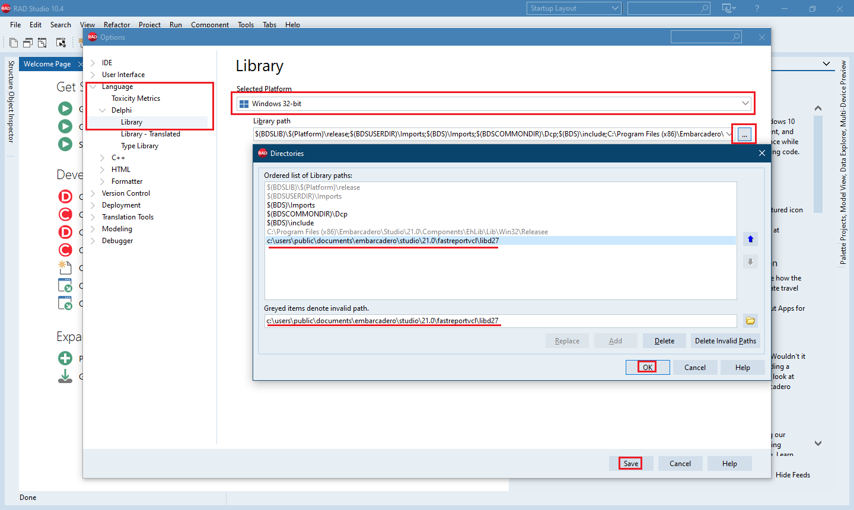Click the Hide Feeds link

[792, 475]
